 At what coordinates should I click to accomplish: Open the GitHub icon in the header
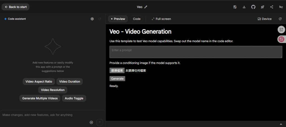[253, 7]
